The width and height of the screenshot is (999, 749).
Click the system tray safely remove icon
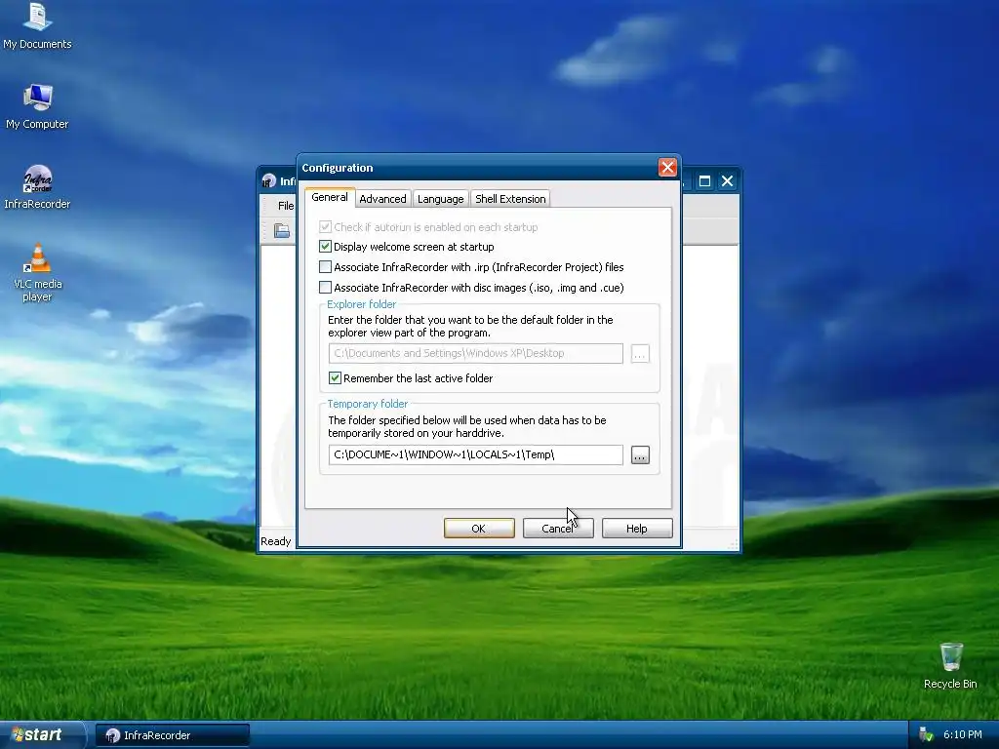click(926, 734)
